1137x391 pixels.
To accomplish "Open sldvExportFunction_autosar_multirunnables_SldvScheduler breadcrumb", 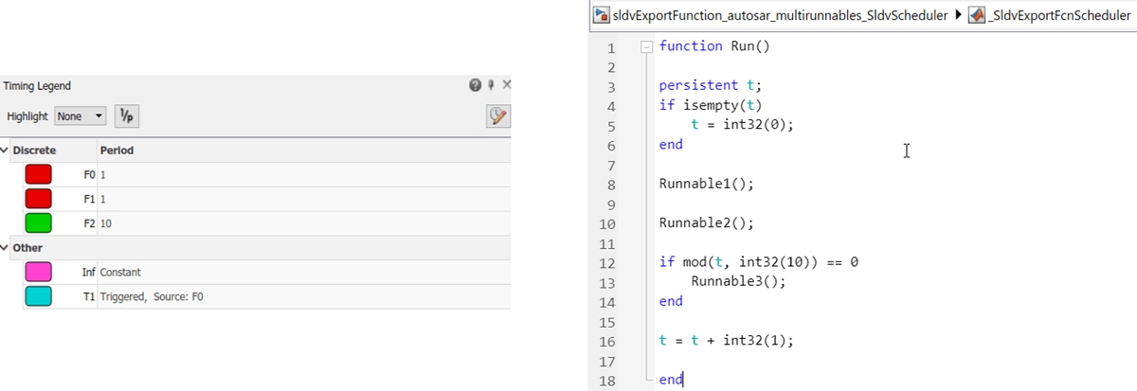I will coord(780,15).
